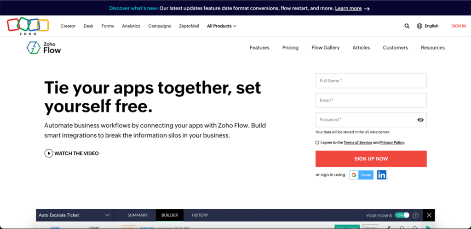Switch to the Summary tab
This screenshot has height=229, width=471.
pos(138,215)
